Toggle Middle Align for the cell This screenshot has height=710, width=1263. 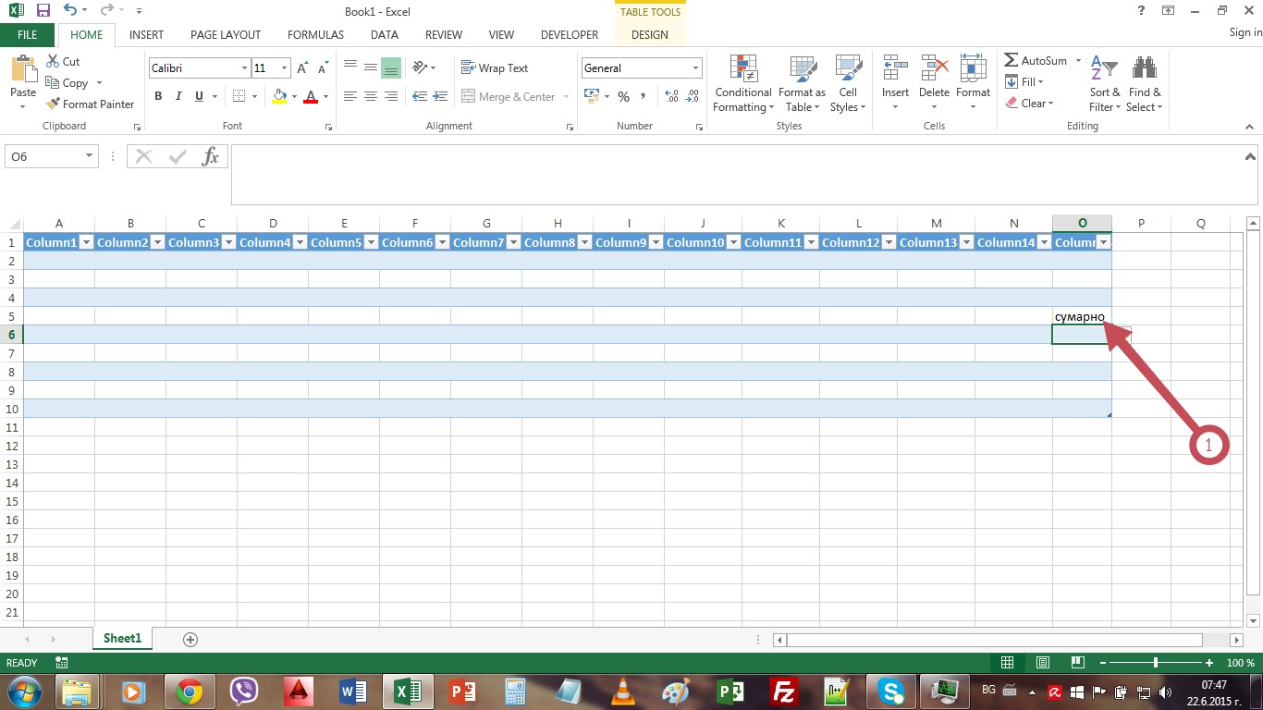coord(370,67)
